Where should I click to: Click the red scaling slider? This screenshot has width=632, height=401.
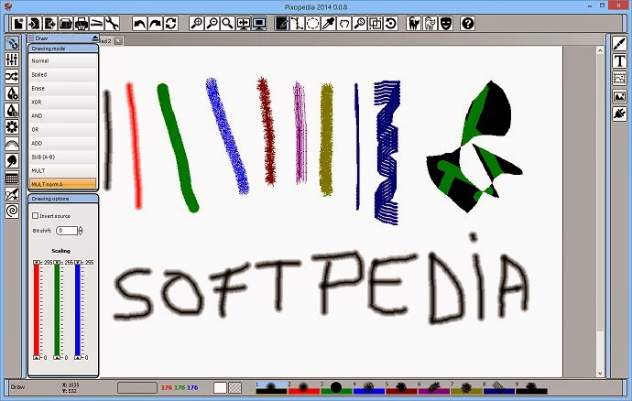37,310
